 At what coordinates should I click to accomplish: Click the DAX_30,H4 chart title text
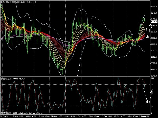(6, 2)
